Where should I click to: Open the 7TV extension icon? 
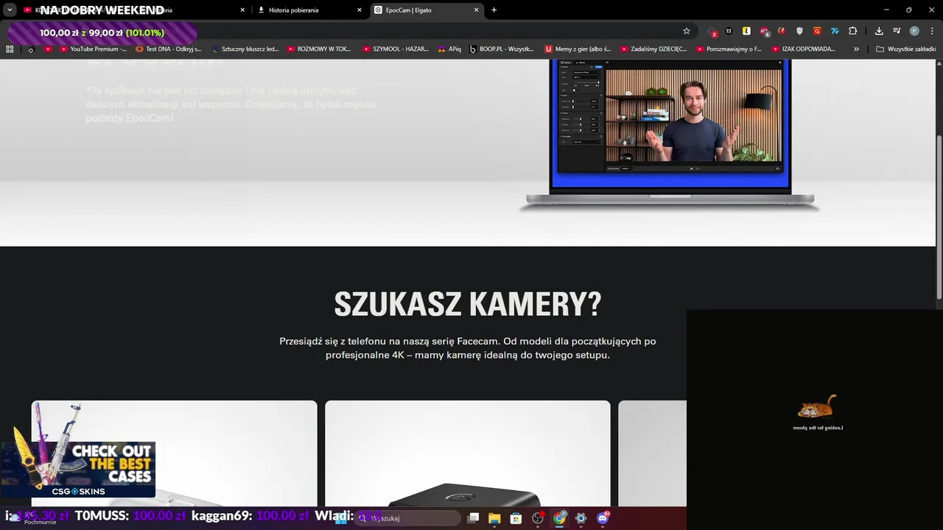click(x=835, y=31)
